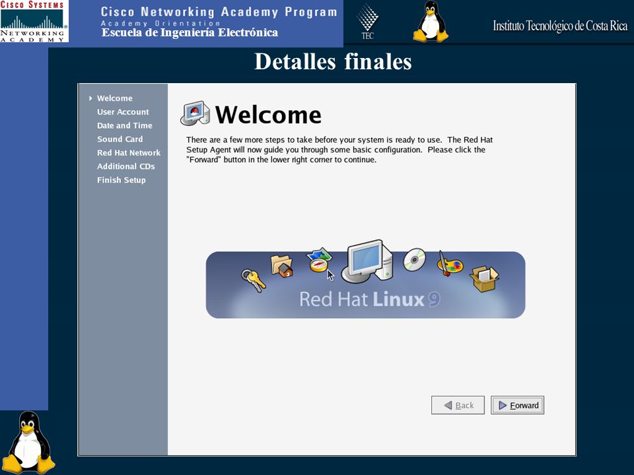Click the Back button

tap(458, 405)
